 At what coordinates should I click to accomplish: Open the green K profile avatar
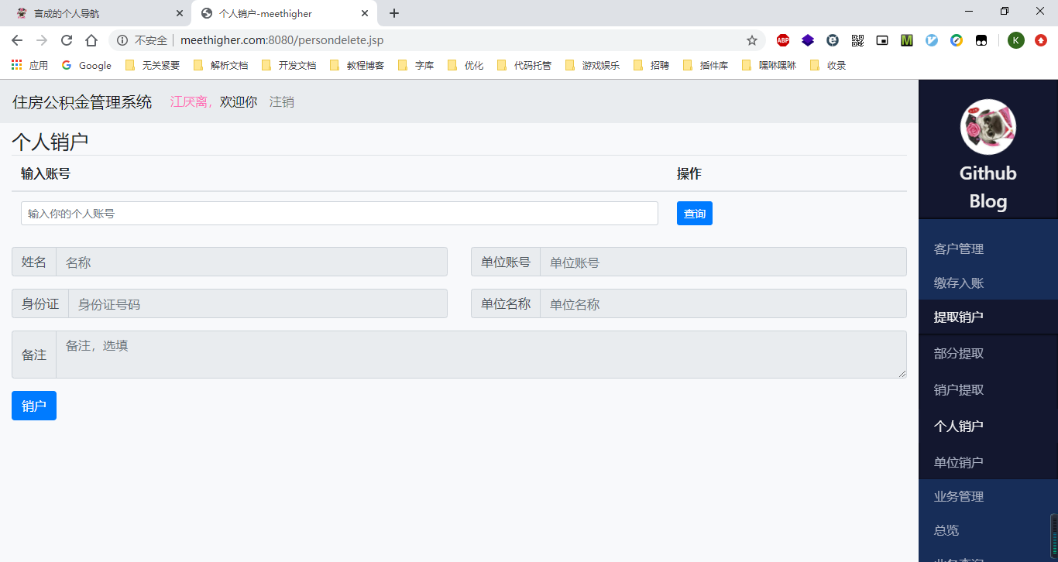coord(1016,40)
